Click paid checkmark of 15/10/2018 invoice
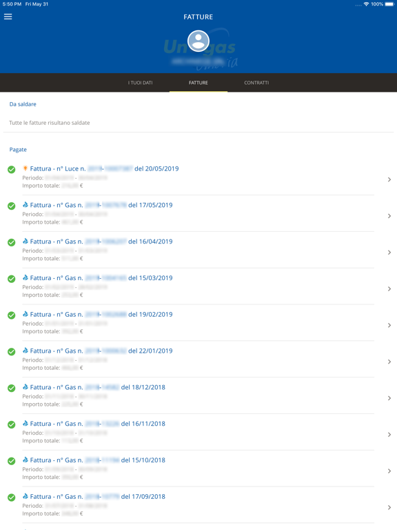Screen dimensions: 397x530 [12, 462]
